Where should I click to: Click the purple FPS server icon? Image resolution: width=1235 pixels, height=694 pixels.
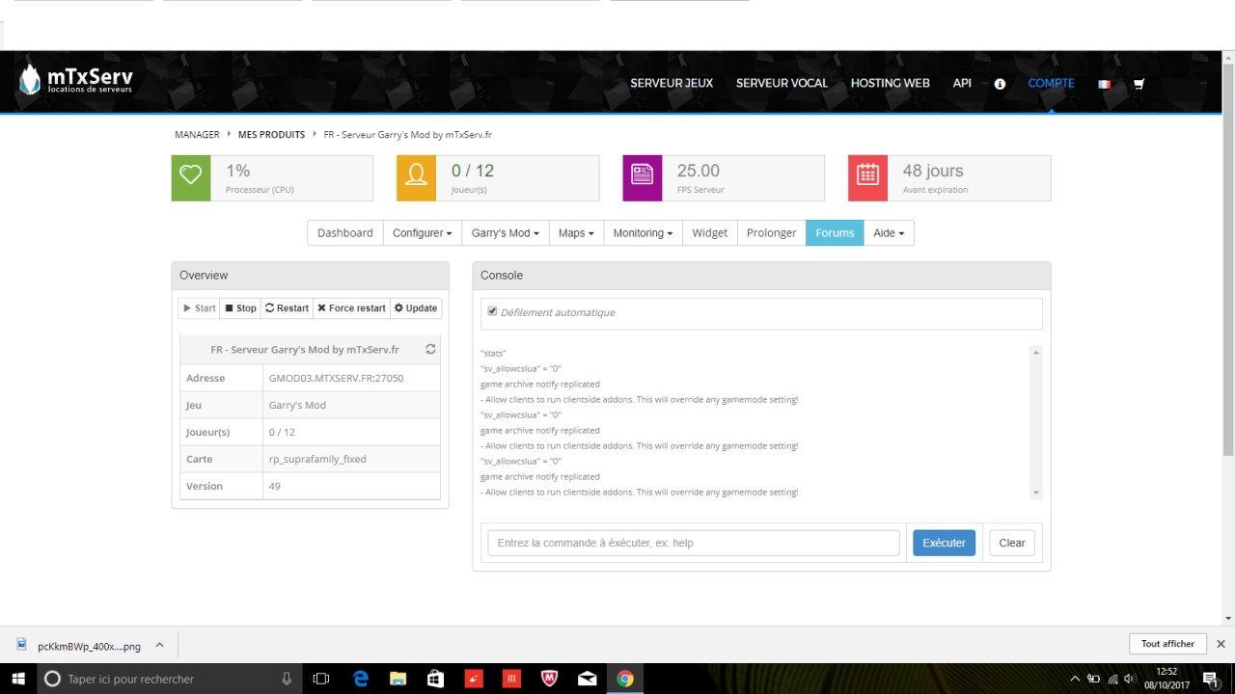(x=642, y=178)
